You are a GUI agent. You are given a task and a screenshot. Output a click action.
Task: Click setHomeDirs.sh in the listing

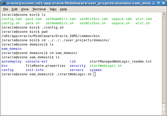point(60,23)
